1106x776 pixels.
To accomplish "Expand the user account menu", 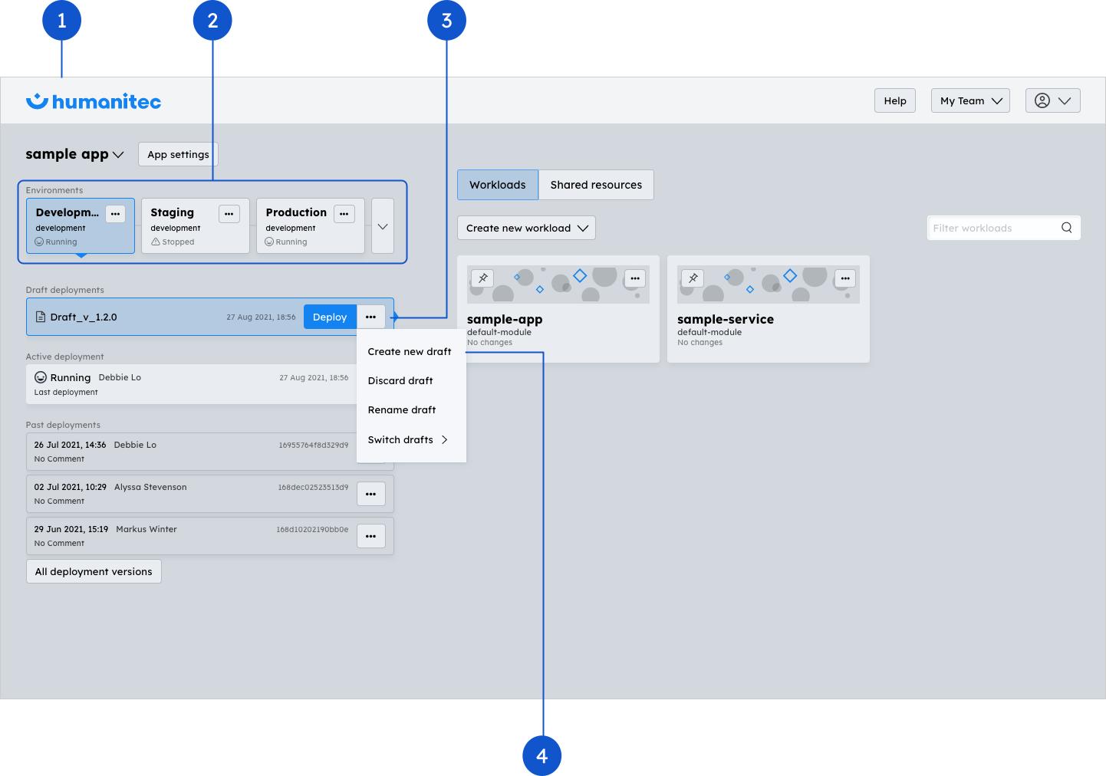I will pos(1052,100).
